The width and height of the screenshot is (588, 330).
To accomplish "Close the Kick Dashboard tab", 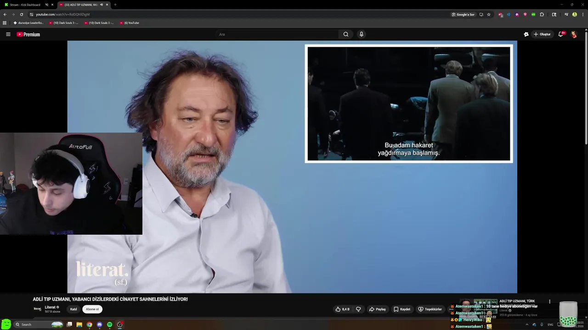I will coord(52,5).
